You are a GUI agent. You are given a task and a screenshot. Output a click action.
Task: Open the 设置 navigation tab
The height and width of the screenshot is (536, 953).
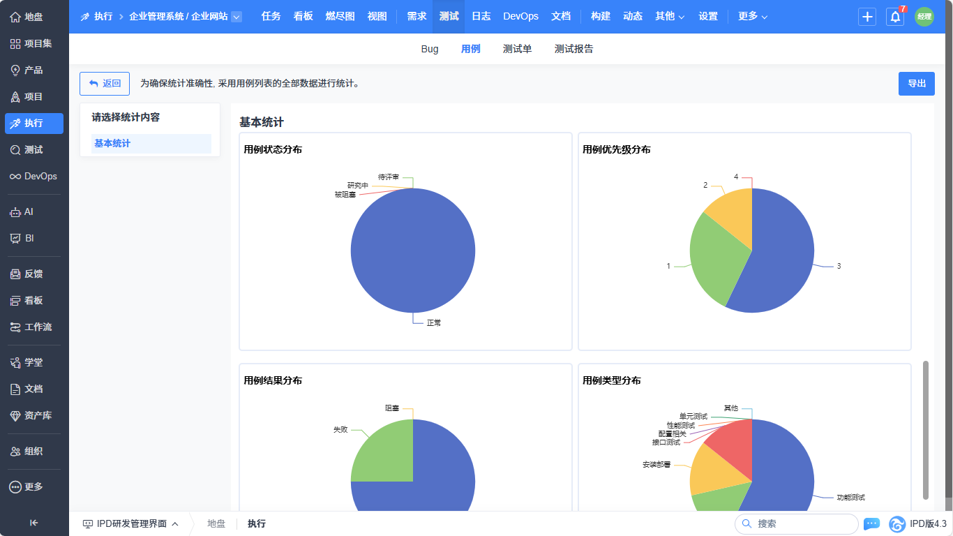point(708,16)
